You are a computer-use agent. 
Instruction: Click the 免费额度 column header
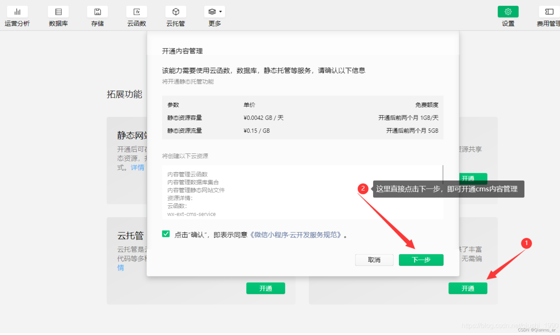[427, 105]
